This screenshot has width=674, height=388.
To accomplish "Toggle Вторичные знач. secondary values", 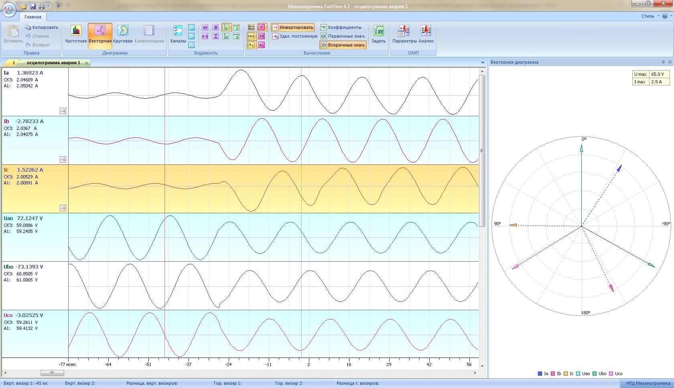I will [343, 45].
